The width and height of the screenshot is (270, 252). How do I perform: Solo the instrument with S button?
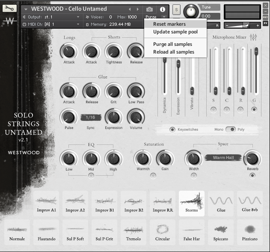[x=176, y=9]
